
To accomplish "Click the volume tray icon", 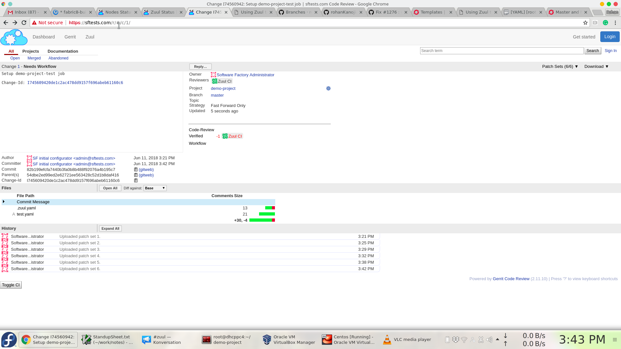I will (489, 340).
